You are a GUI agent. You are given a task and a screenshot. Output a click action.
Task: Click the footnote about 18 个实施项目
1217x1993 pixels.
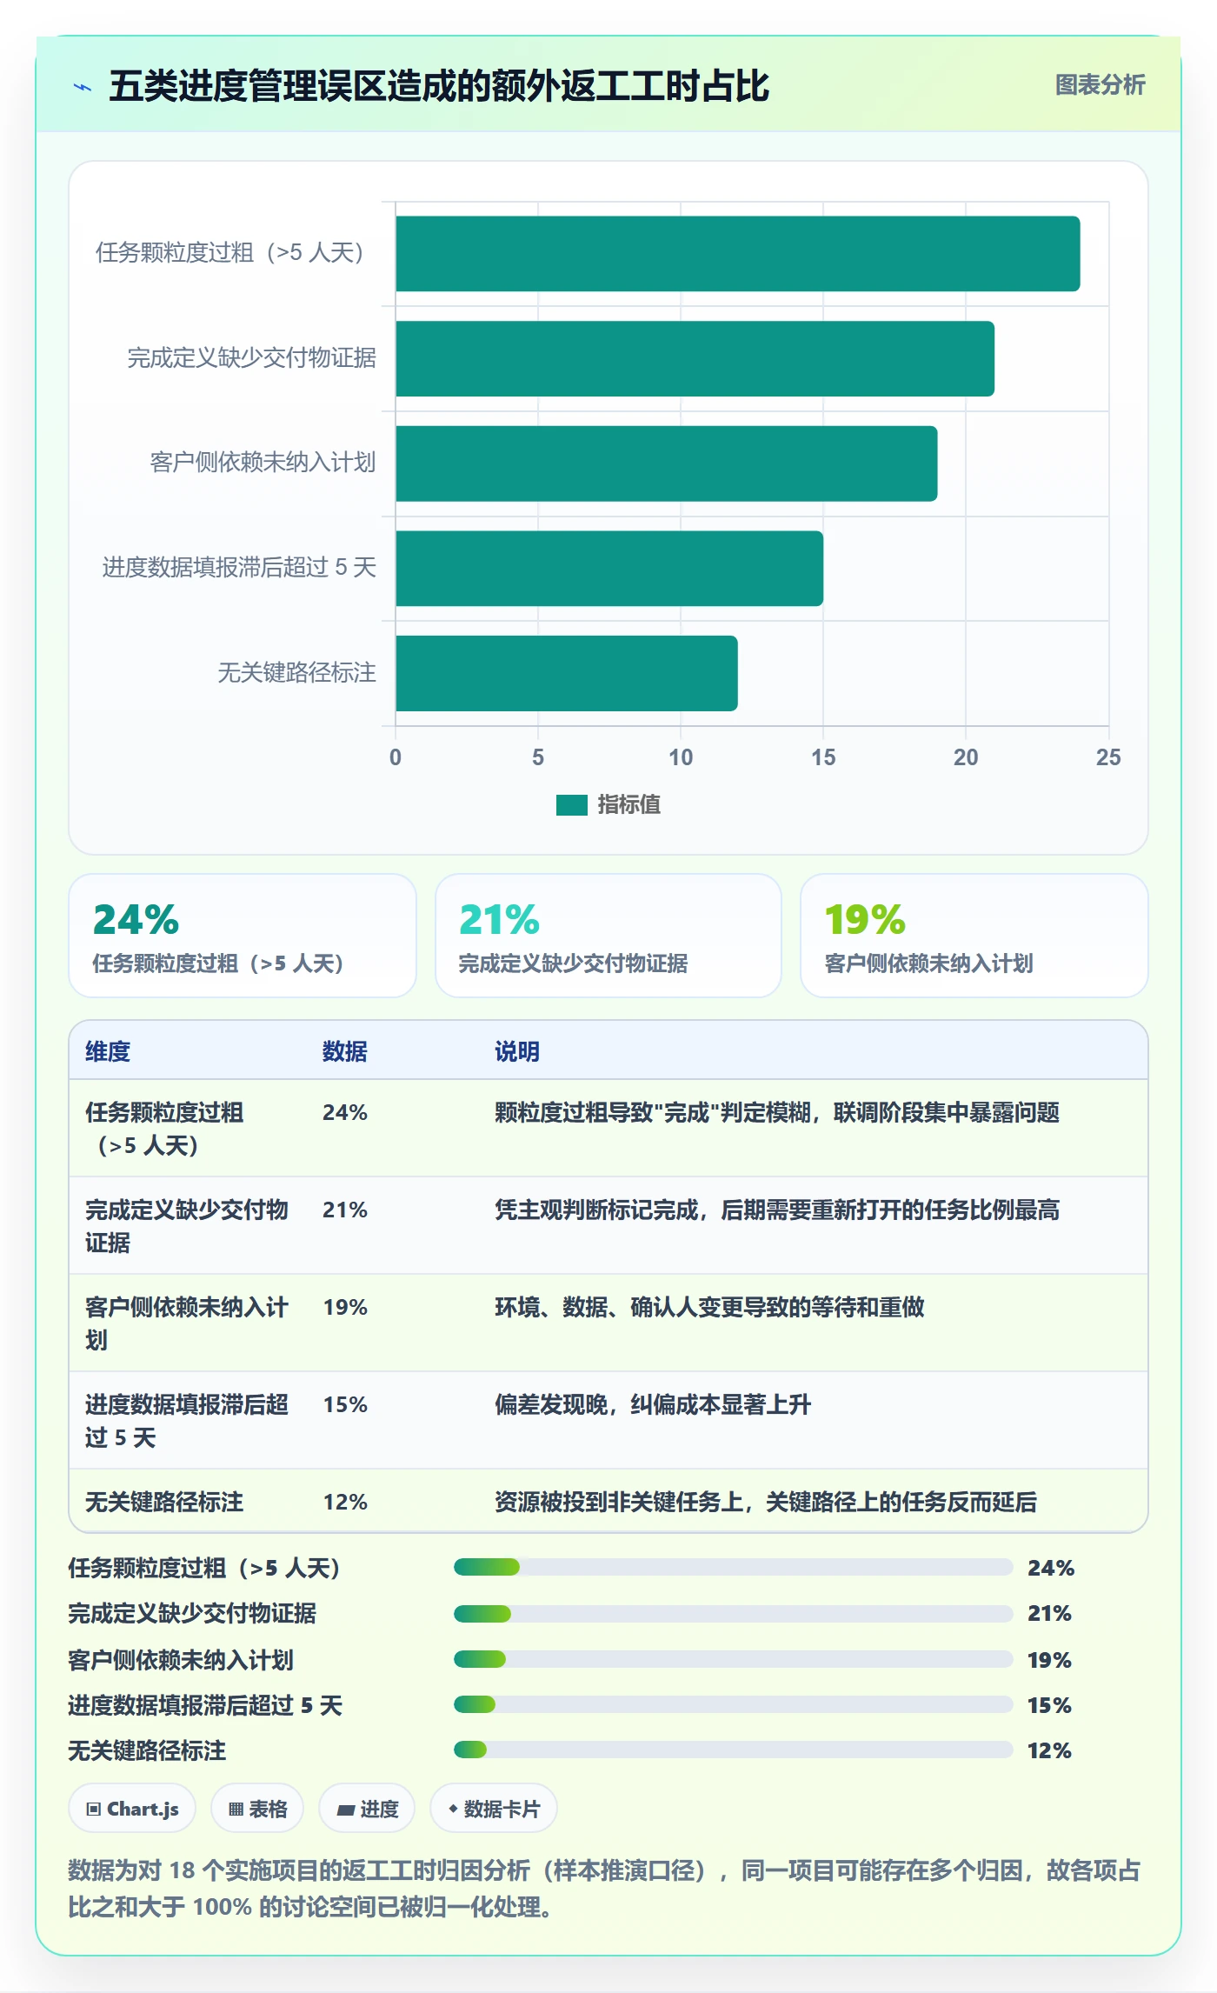pos(605,1889)
